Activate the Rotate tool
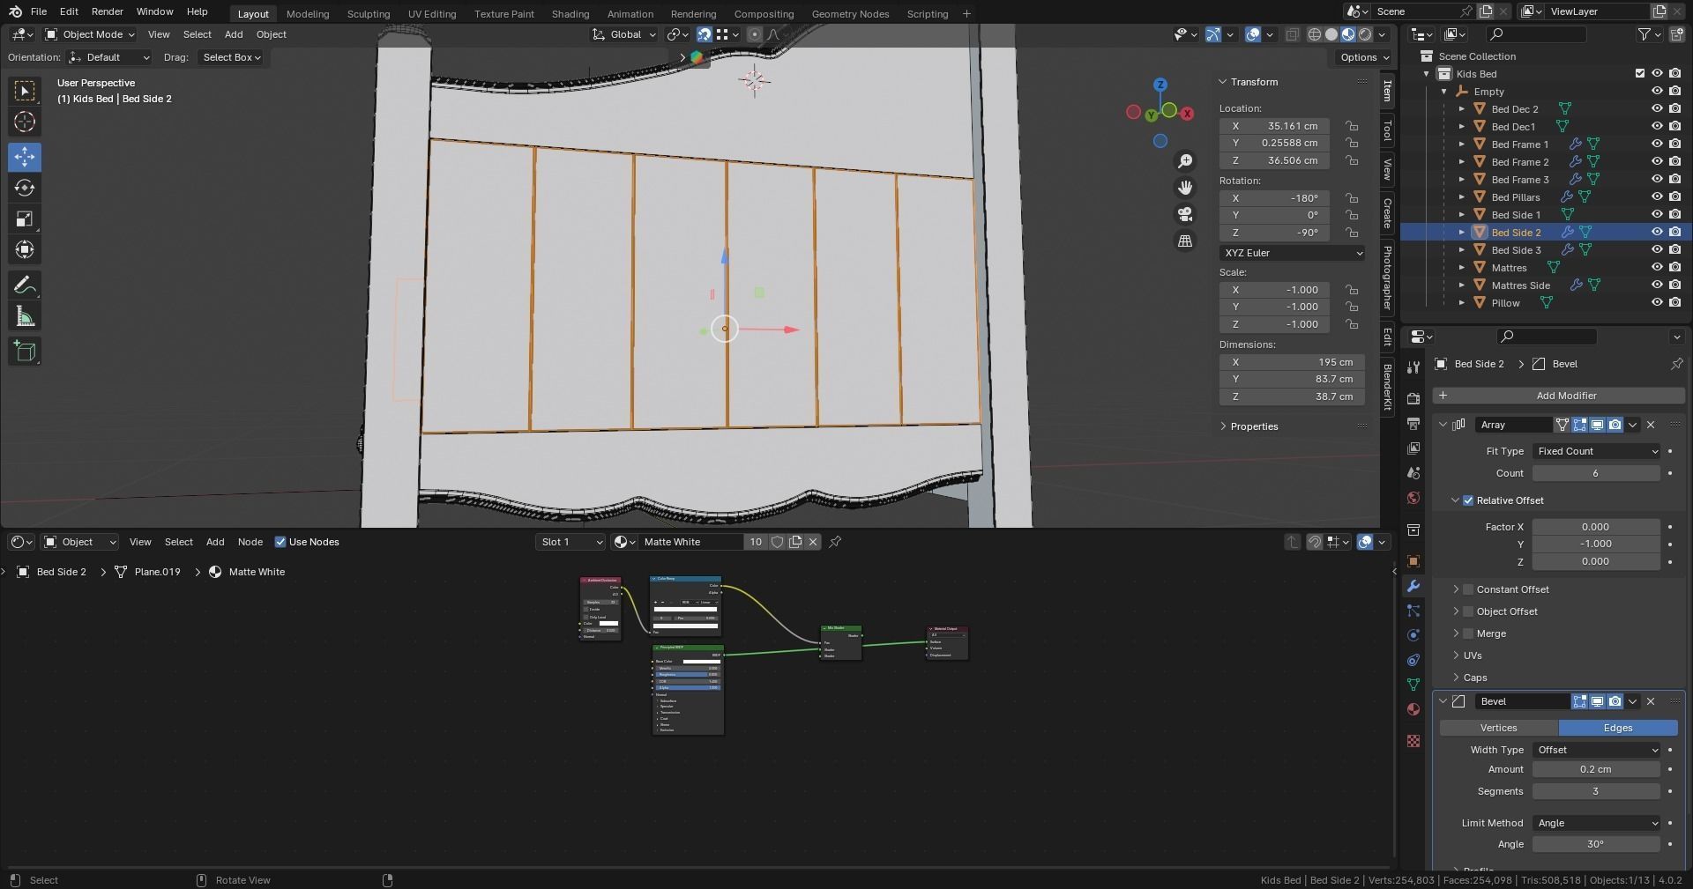 click(25, 188)
